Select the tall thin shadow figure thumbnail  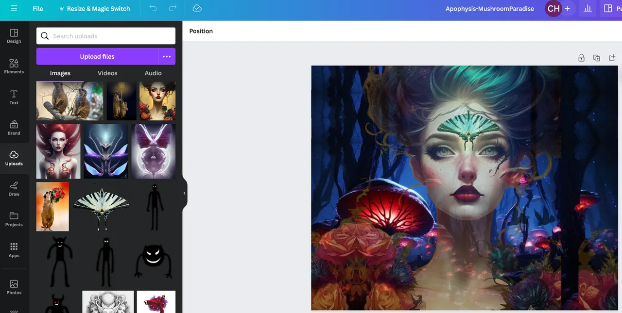(x=155, y=207)
